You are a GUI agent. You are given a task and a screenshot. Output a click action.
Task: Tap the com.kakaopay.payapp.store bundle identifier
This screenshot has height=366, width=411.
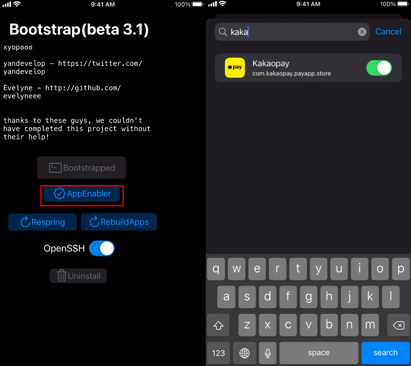(x=292, y=74)
